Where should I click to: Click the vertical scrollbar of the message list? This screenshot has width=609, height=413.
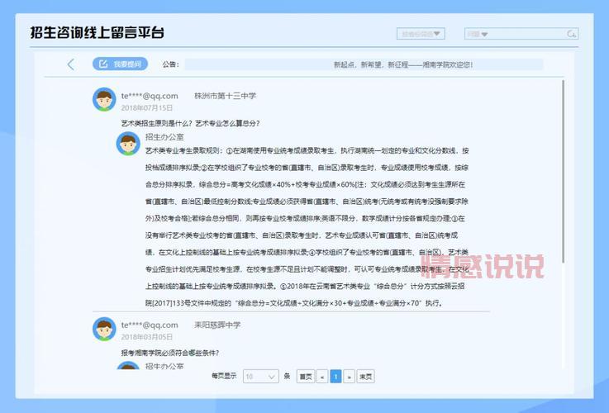pyautogui.click(x=563, y=171)
